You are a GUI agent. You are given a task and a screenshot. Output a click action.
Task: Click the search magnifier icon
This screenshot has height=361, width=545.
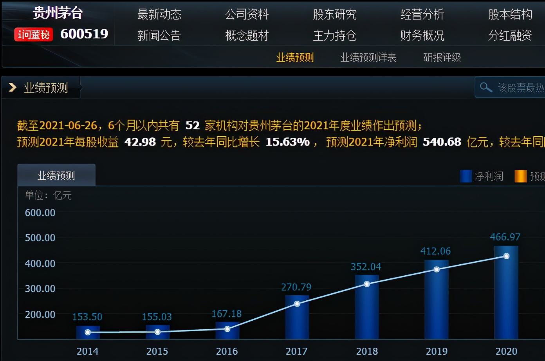coord(486,87)
